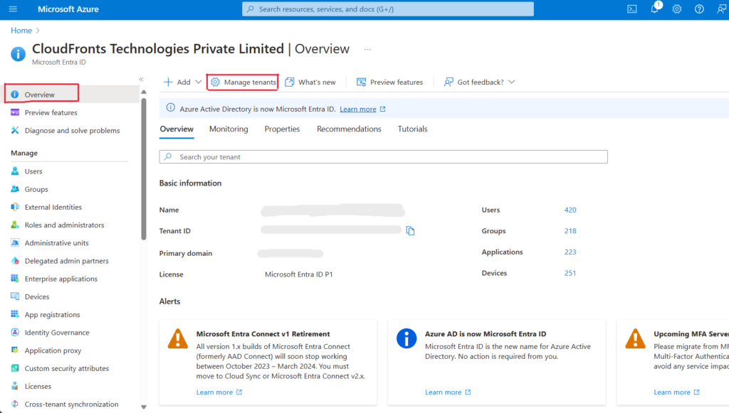The image size is (729, 413).
Task: Click the Enterprise applications icon
Action: click(15, 279)
